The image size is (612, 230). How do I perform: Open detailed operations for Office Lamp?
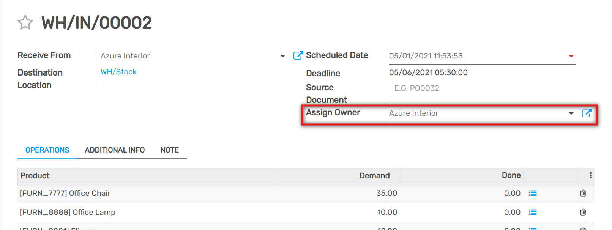(533, 213)
